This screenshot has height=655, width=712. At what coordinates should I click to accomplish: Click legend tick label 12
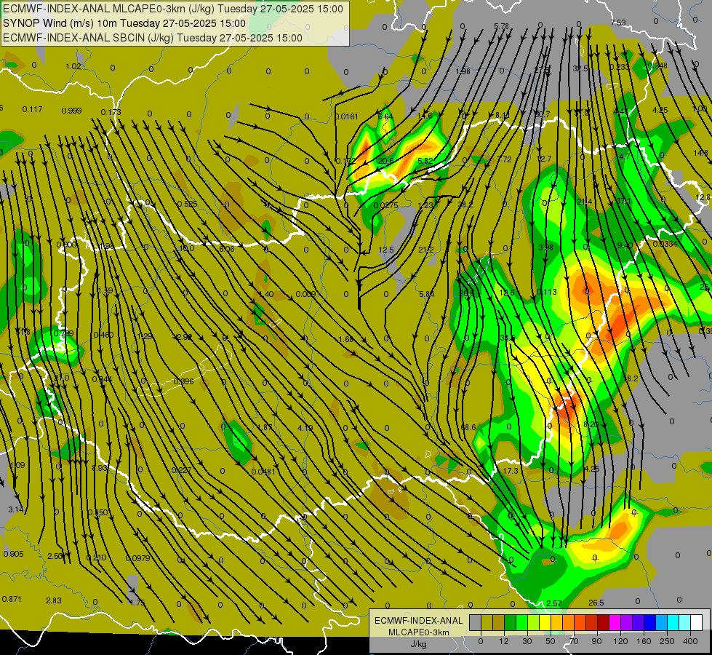pos(504,641)
